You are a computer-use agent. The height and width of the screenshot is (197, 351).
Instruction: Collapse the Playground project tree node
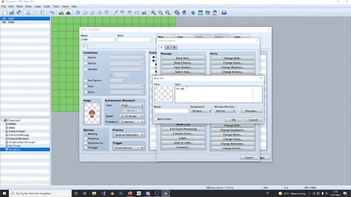pyautogui.click(x=2, y=120)
